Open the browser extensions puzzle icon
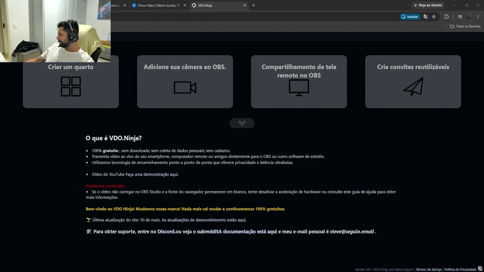The width and height of the screenshot is (484, 272). click(x=447, y=17)
